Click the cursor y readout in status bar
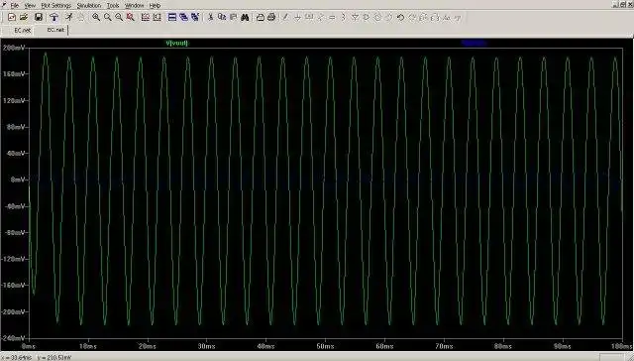Screen dimensions: 634x361 pos(54,358)
